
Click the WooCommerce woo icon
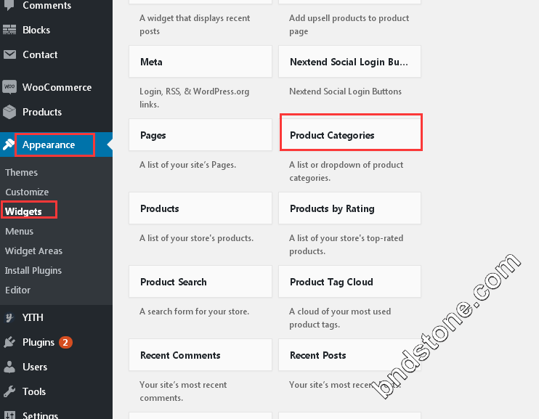coord(9,87)
